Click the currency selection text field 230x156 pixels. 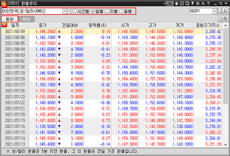coord(32,11)
